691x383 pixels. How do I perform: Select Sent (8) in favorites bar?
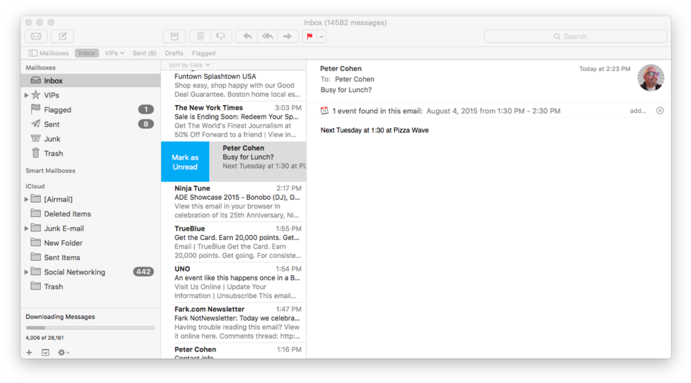pos(144,53)
